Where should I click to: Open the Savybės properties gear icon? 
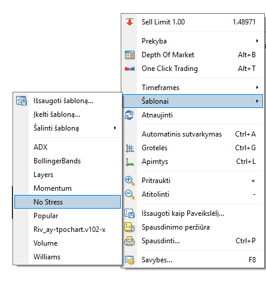click(130, 260)
